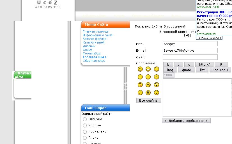The height and width of the screenshot is (144, 232).
Task: Select the 'Отлично' poll option
Action: pos(85,119)
